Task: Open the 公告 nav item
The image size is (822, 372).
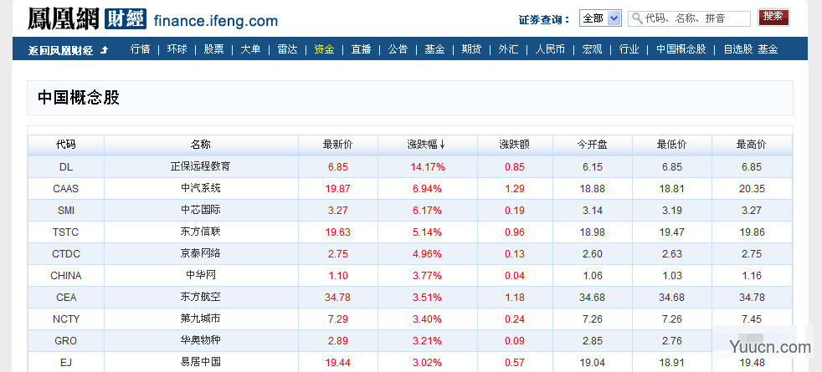Action: (398, 49)
